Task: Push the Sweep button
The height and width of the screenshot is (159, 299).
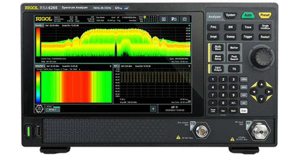Action: [230, 37]
